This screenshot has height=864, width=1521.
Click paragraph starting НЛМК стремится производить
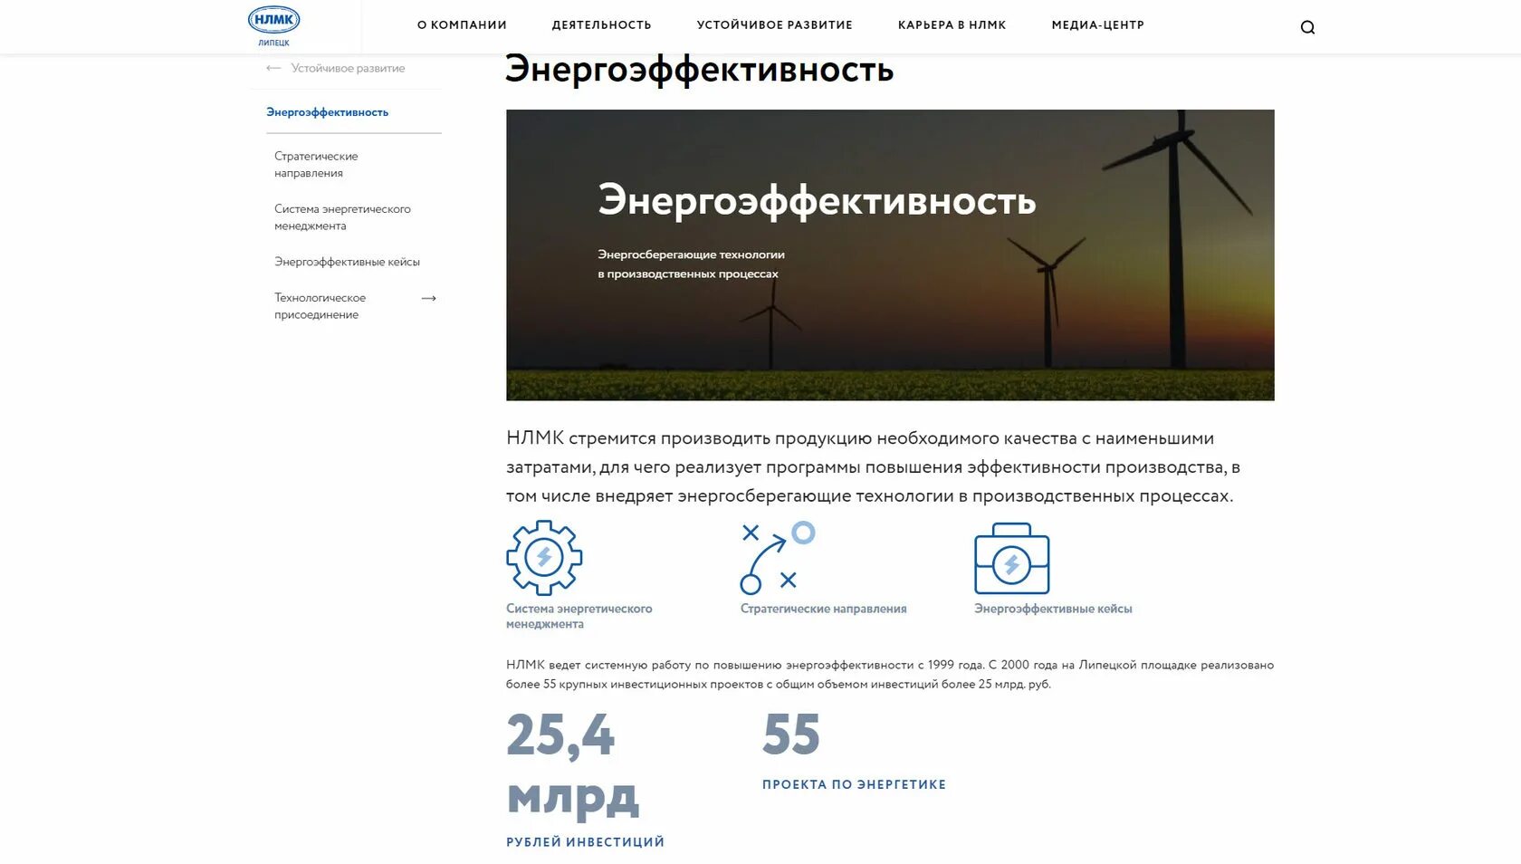pos(874,467)
